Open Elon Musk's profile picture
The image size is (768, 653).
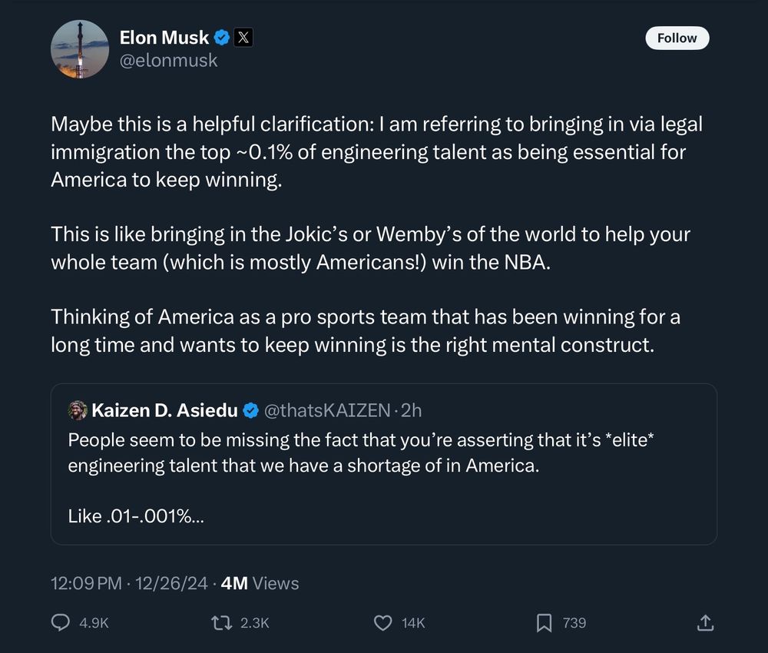coord(80,49)
